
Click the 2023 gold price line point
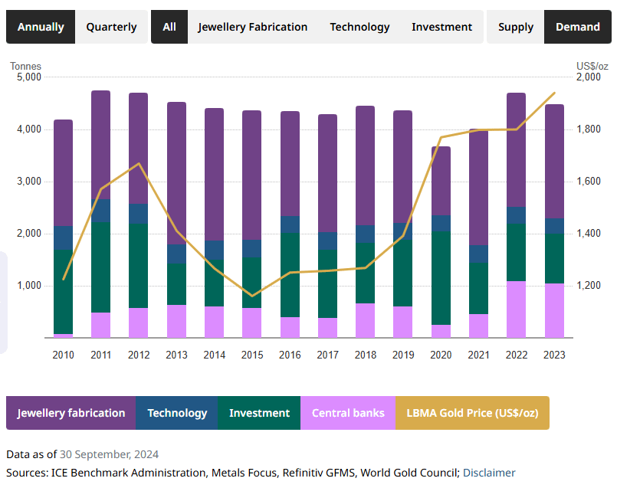[554, 93]
